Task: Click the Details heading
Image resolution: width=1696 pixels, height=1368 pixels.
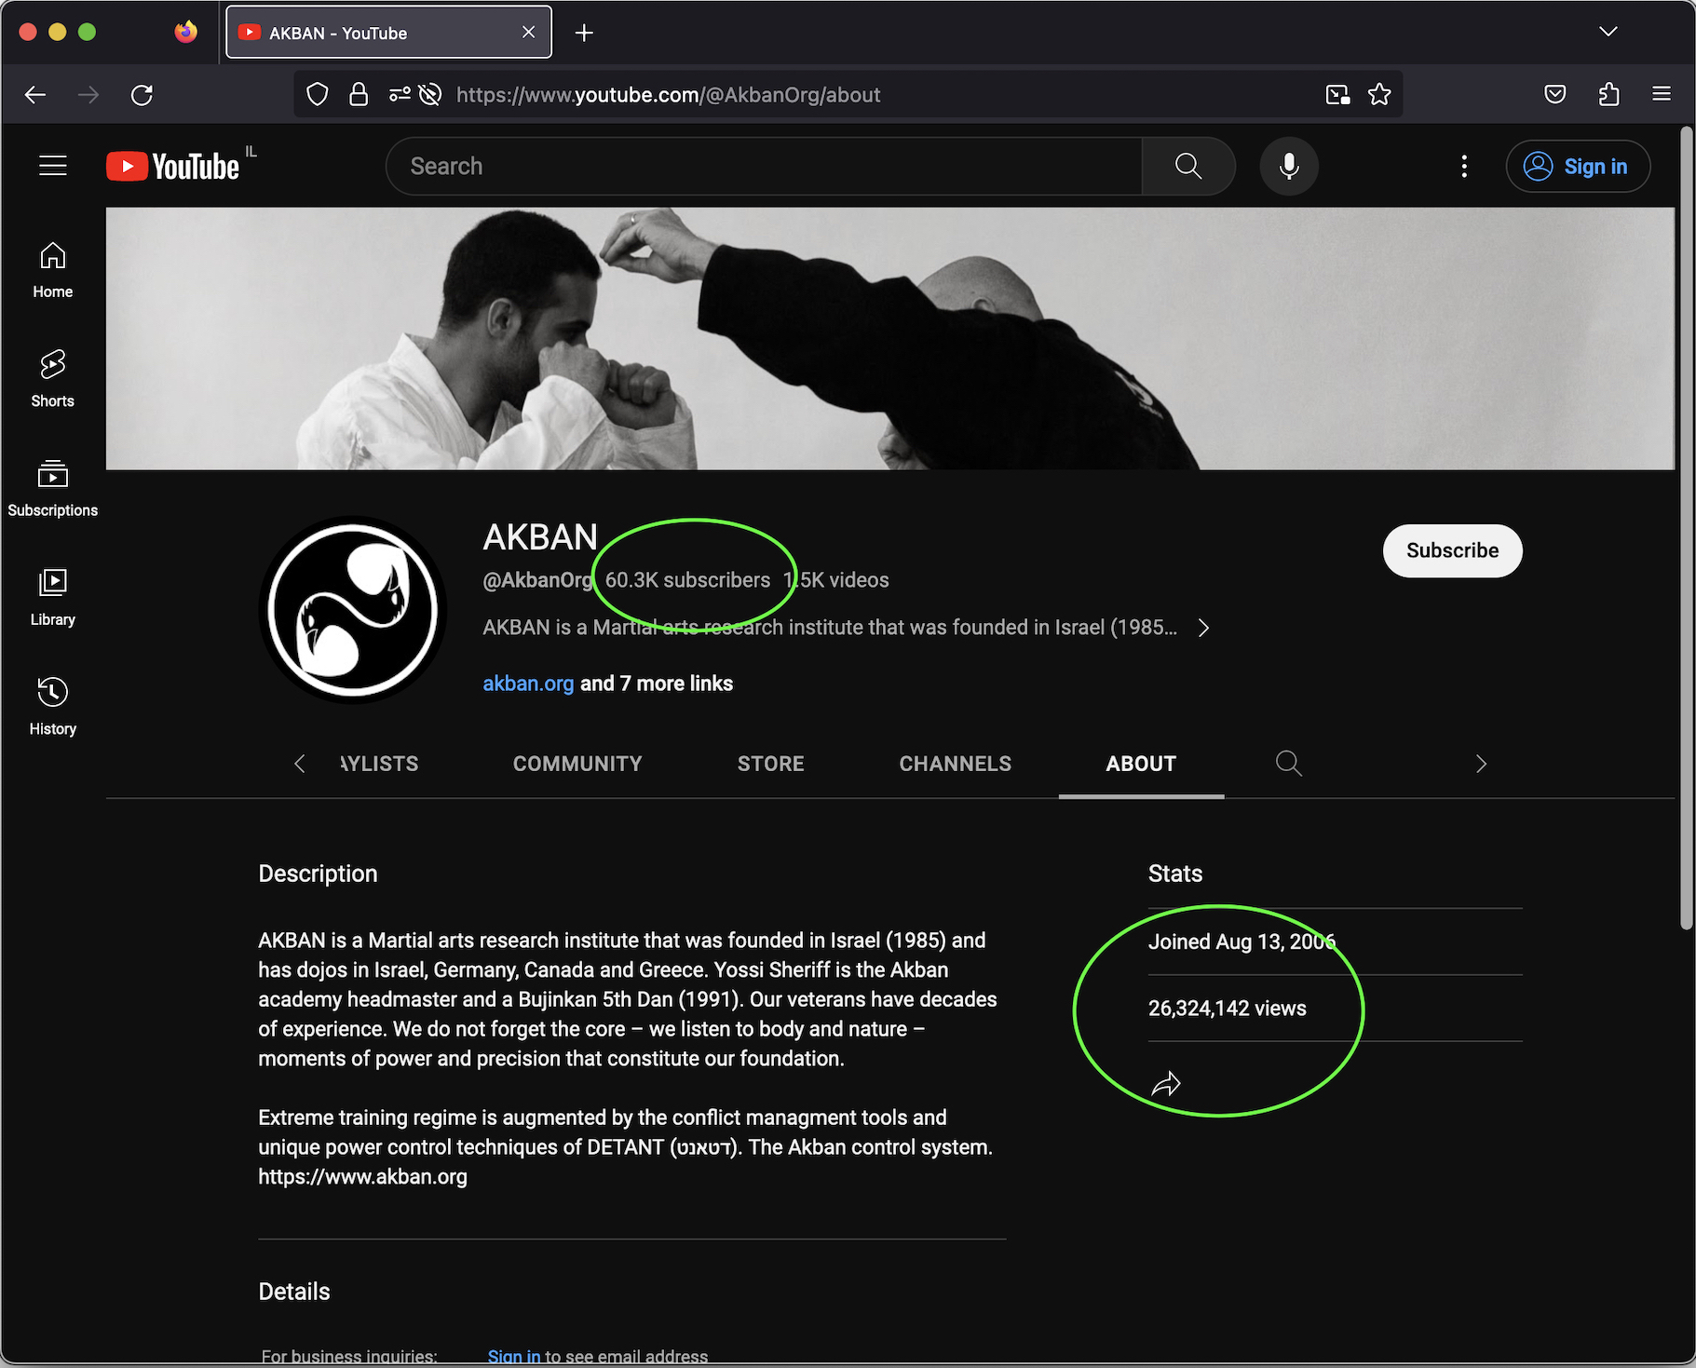Action: tap(294, 1292)
